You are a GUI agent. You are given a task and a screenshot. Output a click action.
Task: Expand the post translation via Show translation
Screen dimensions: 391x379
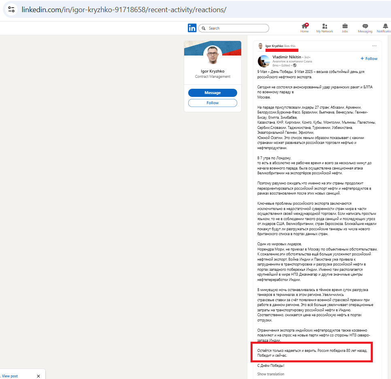coord(270,373)
